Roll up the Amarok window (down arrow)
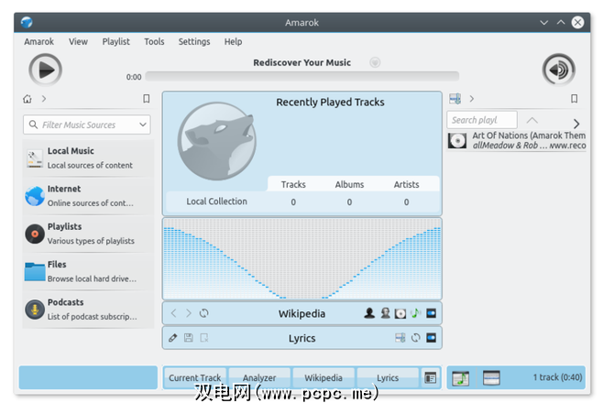The height and width of the screenshot is (414, 614). click(x=543, y=23)
